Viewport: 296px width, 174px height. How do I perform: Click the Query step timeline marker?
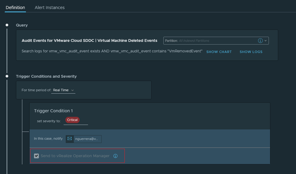pyautogui.click(x=7, y=25)
